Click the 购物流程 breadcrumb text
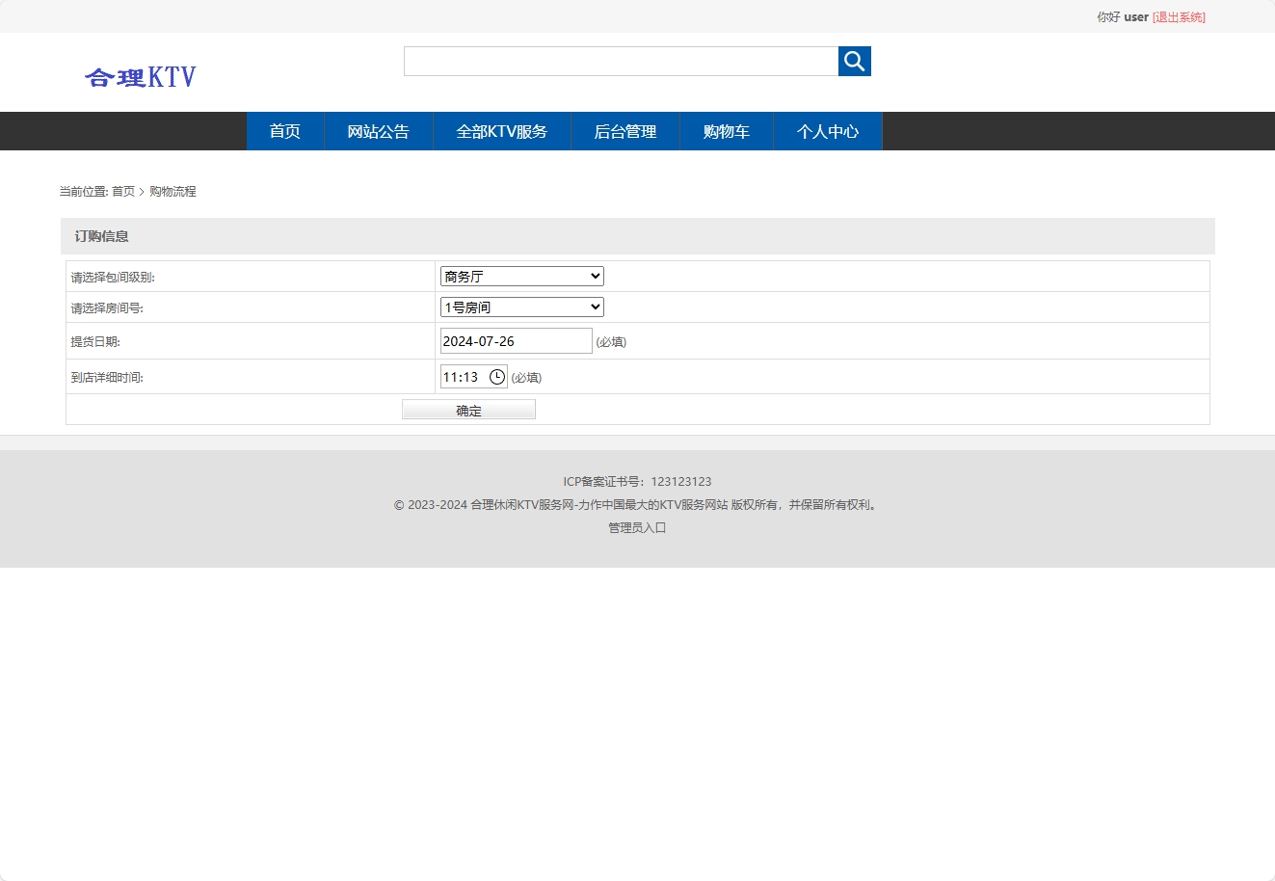The width and height of the screenshot is (1275, 881). pyautogui.click(x=172, y=191)
